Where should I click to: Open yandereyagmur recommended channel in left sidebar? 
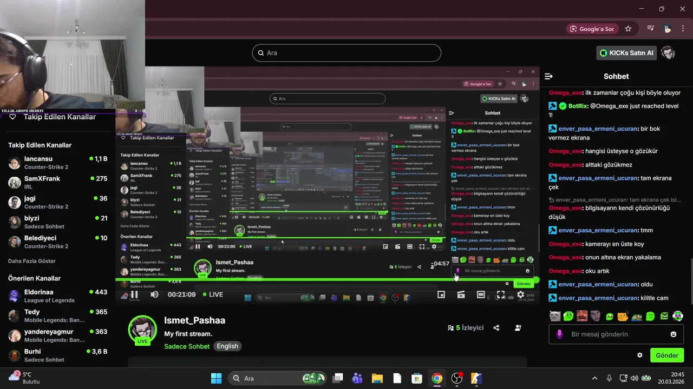click(x=58, y=336)
